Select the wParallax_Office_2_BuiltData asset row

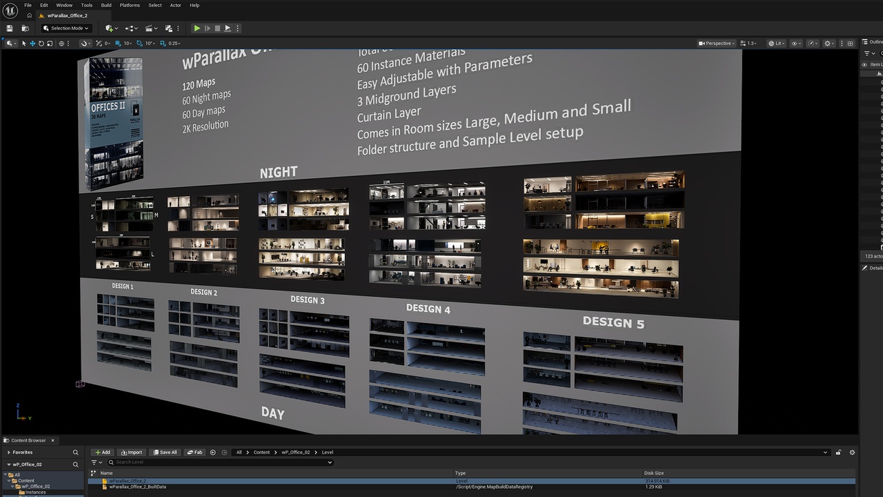click(x=471, y=487)
